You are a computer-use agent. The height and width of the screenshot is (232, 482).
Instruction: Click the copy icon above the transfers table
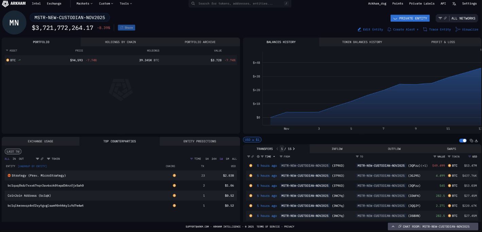(x=471, y=140)
